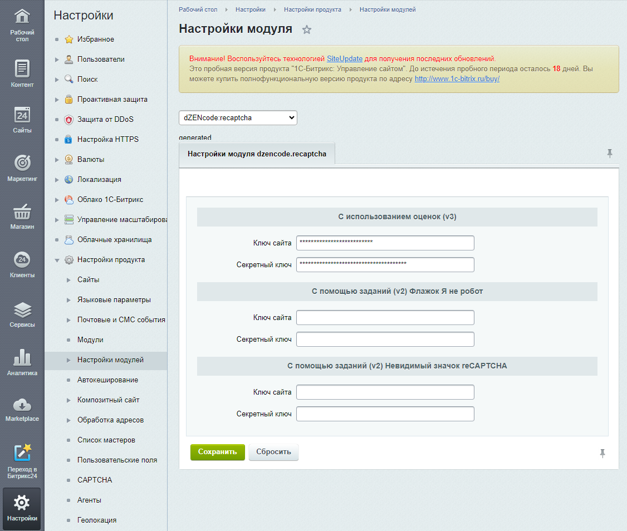Select the Настройки модуля dzencode.recaptcha tab
627x531 pixels.
tap(257, 154)
